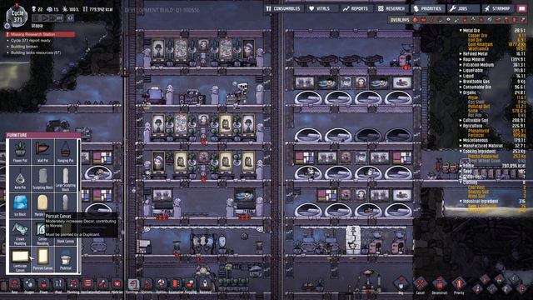
Task: Activate the Dig tool
Action: [x=401, y=284]
